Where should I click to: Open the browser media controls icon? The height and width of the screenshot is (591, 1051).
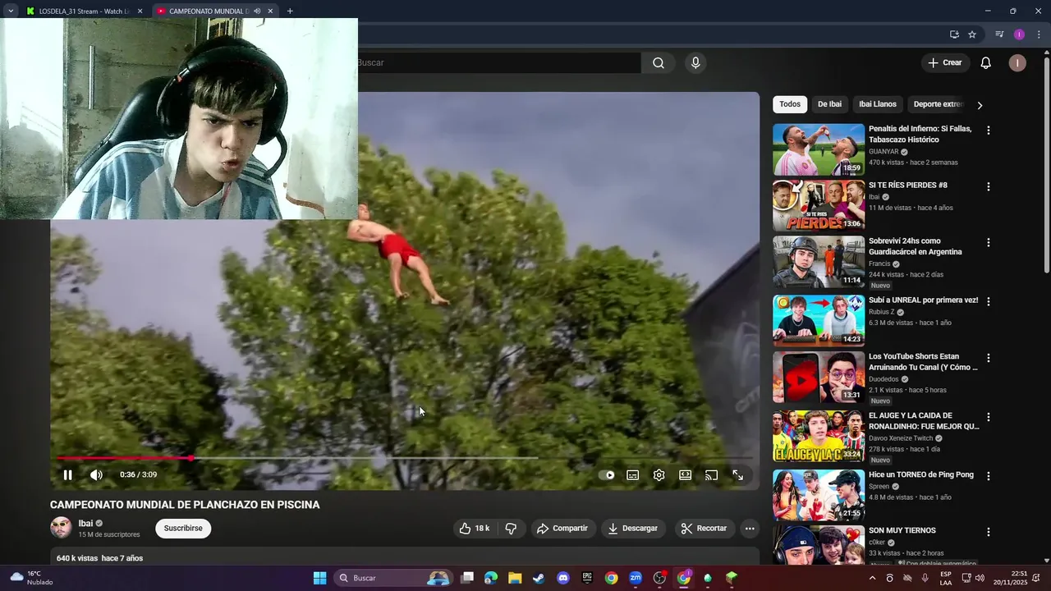[x=999, y=34]
